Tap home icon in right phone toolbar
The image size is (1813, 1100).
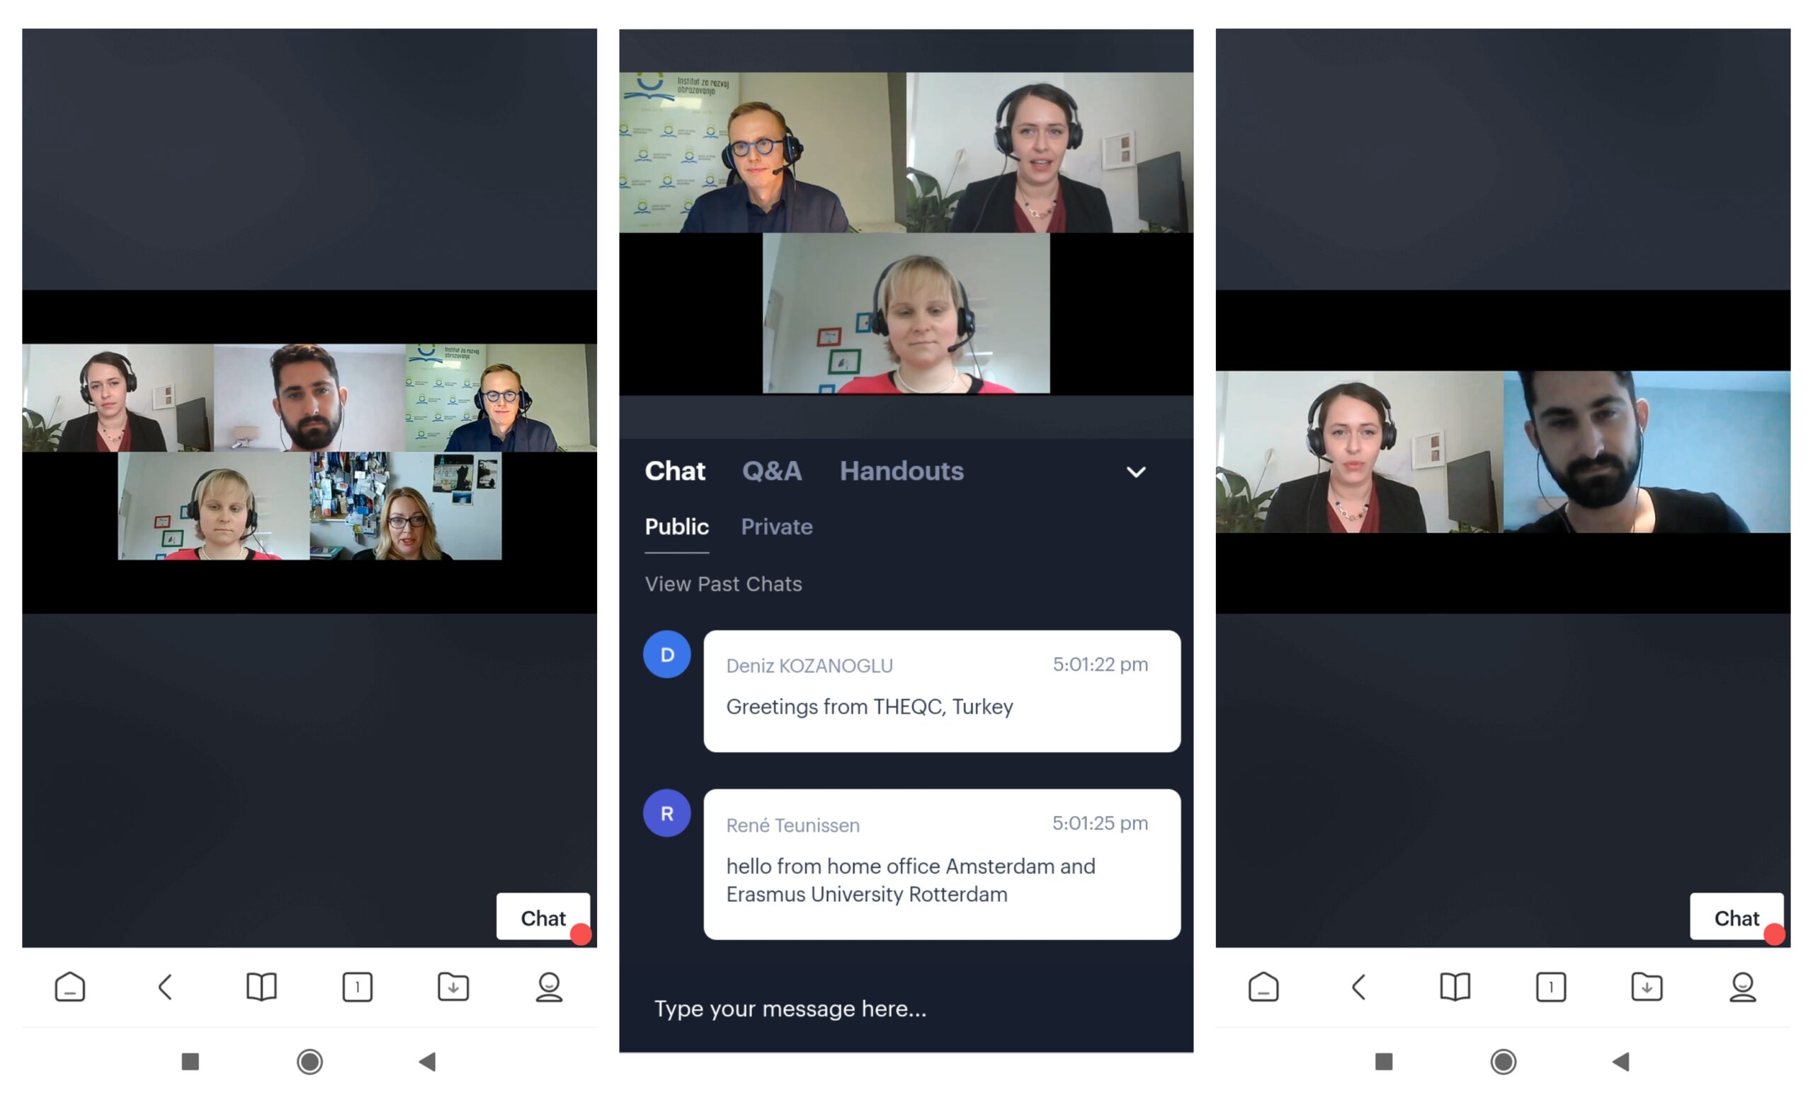pos(1263,987)
